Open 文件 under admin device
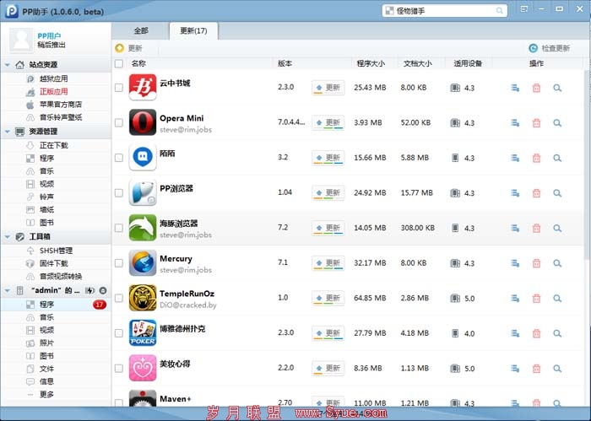 pyautogui.click(x=46, y=369)
